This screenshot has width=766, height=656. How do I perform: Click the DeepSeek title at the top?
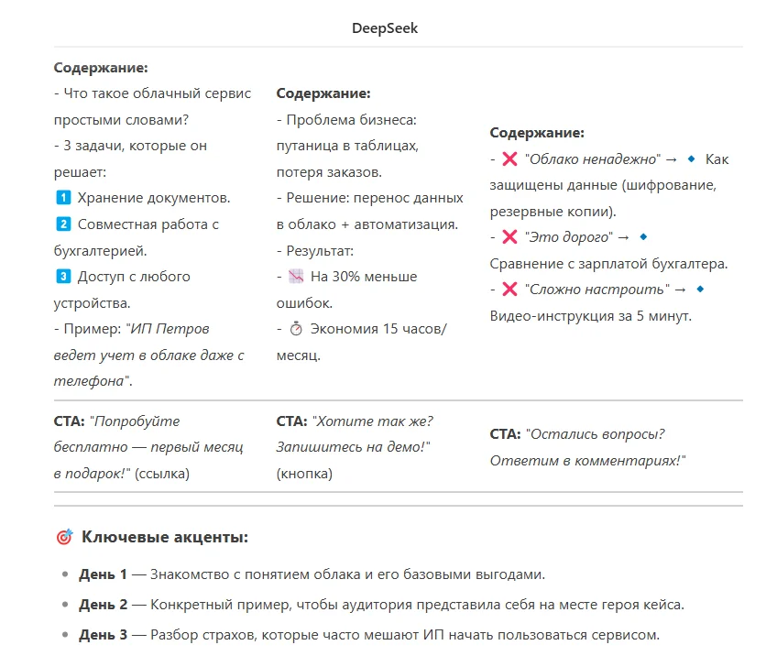click(x=385, y=28)
